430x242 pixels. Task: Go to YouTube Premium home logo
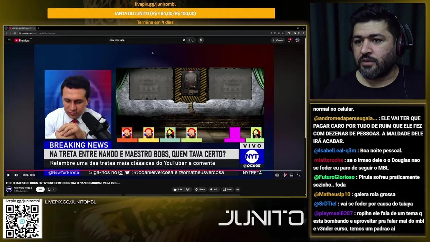pos(22,40)
